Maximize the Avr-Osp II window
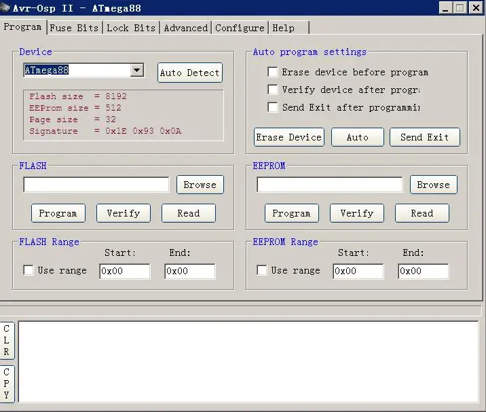The width and height of the screenshot is (486, 412). 461,7
